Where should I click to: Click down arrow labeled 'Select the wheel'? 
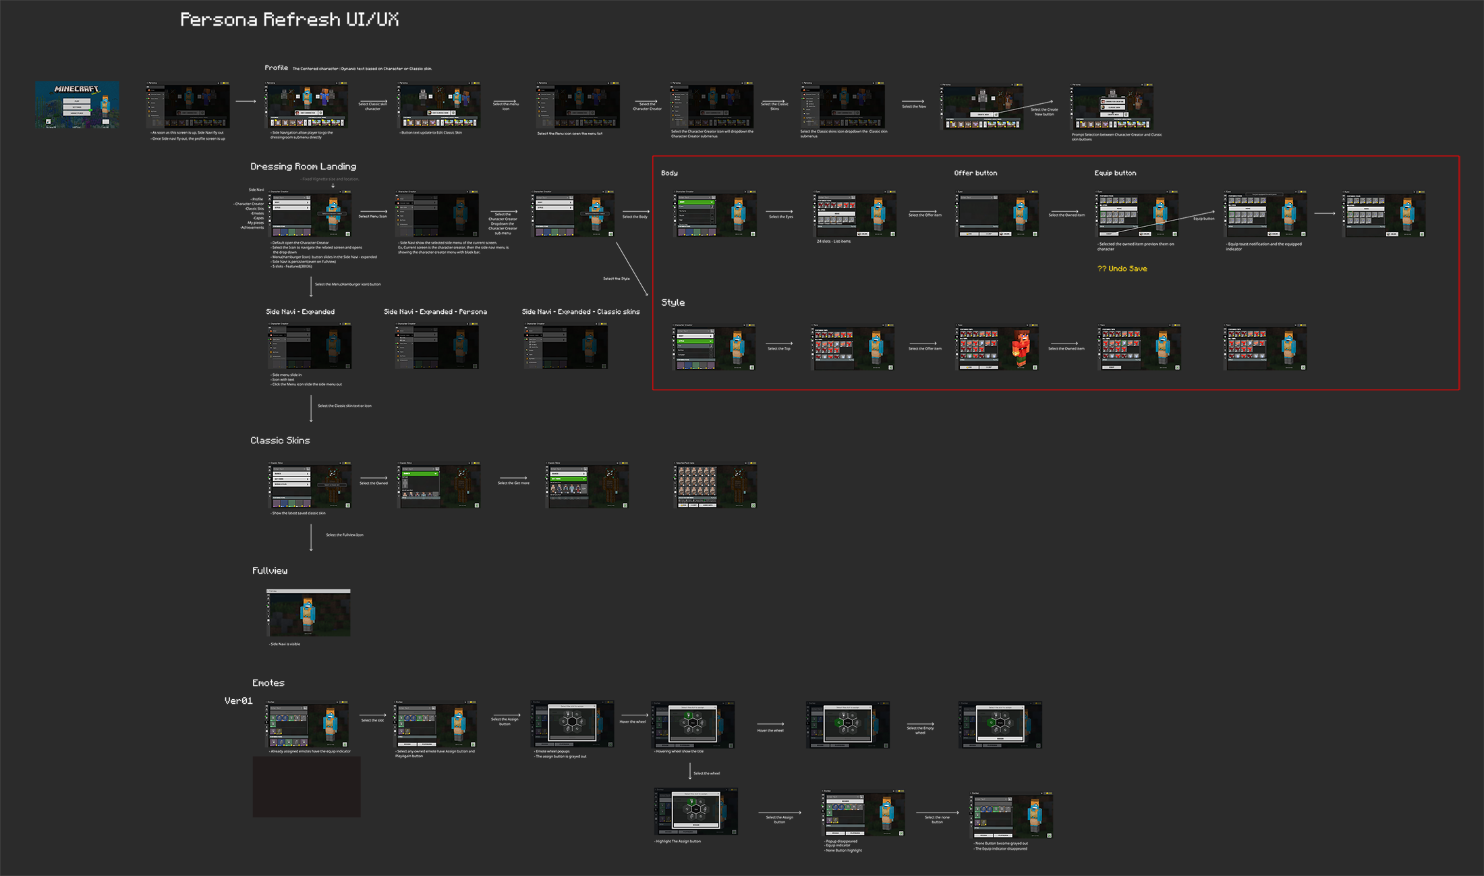pos(690,771)
